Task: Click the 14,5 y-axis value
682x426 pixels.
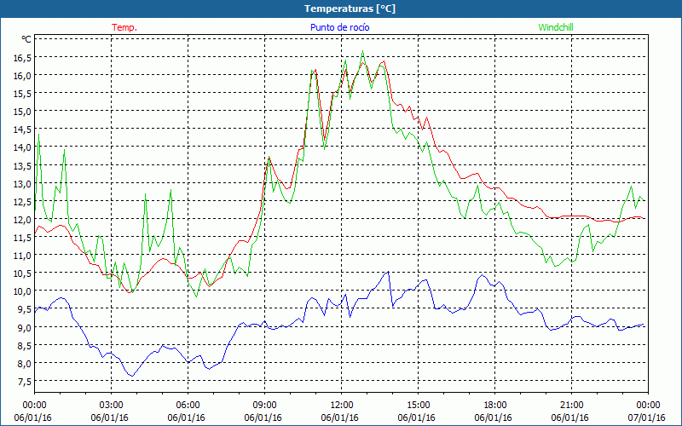Action: [23, 130]
